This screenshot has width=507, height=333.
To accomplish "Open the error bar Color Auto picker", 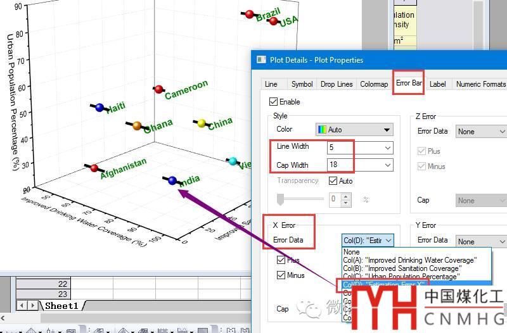I will point(354,130).
